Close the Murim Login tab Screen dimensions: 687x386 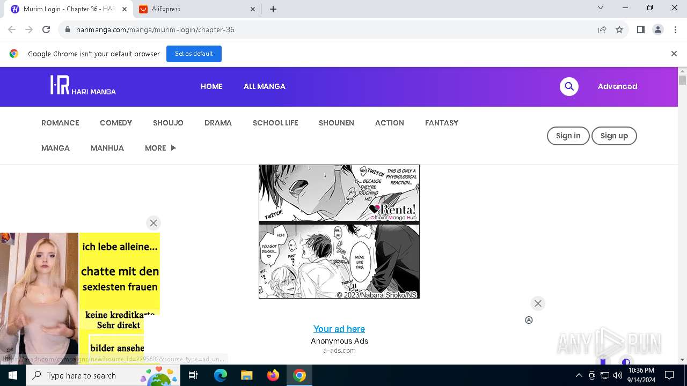point(125,9)
